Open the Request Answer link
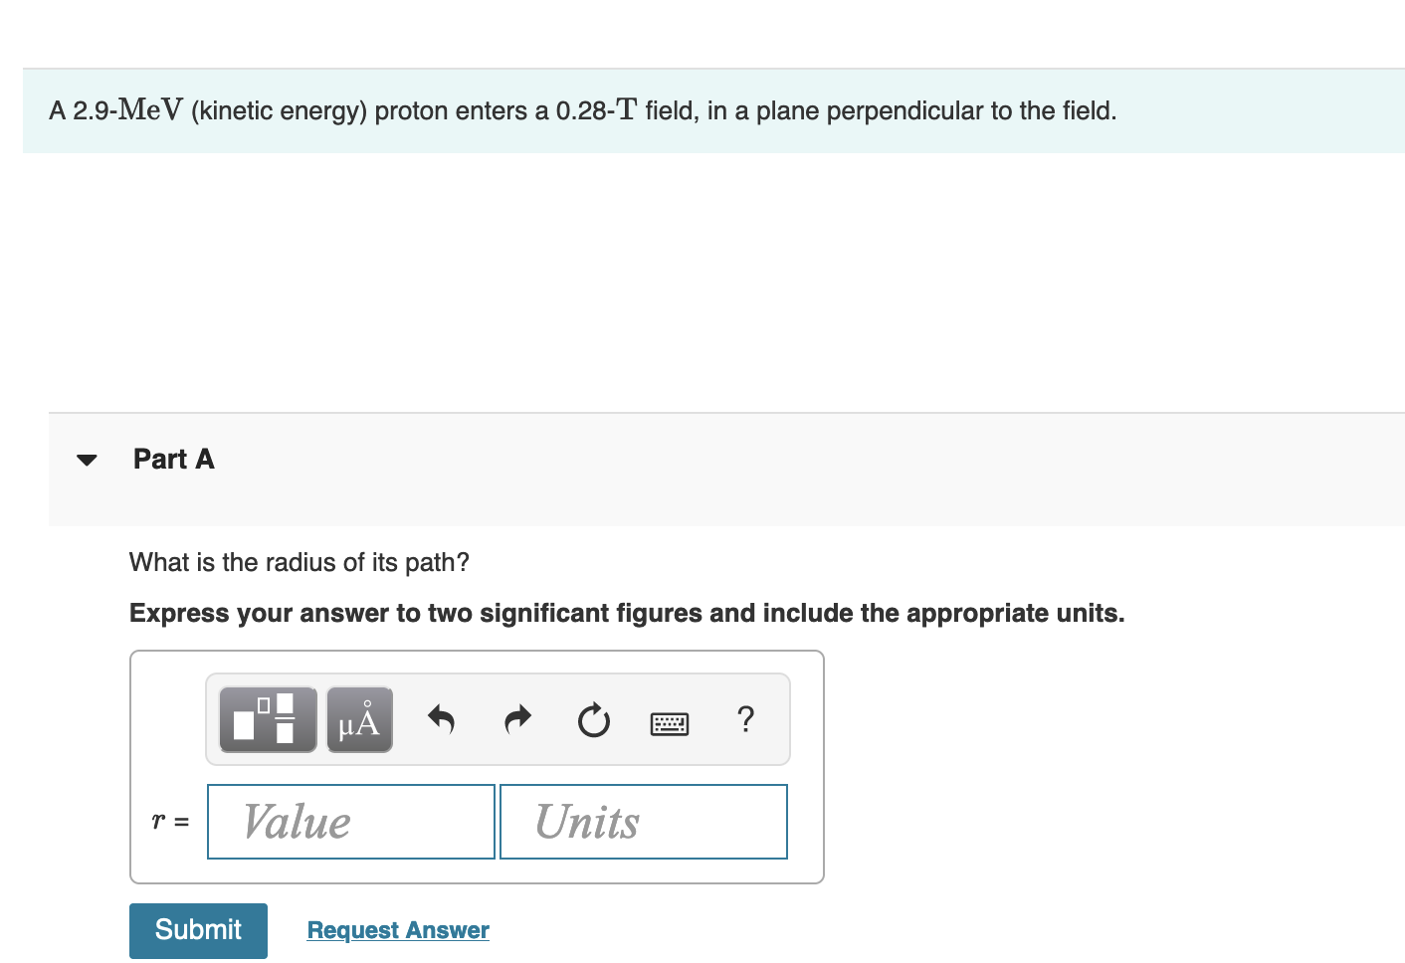Image resolution: width=1405 pixels, height=963 pixels. (x=397, y=929)
